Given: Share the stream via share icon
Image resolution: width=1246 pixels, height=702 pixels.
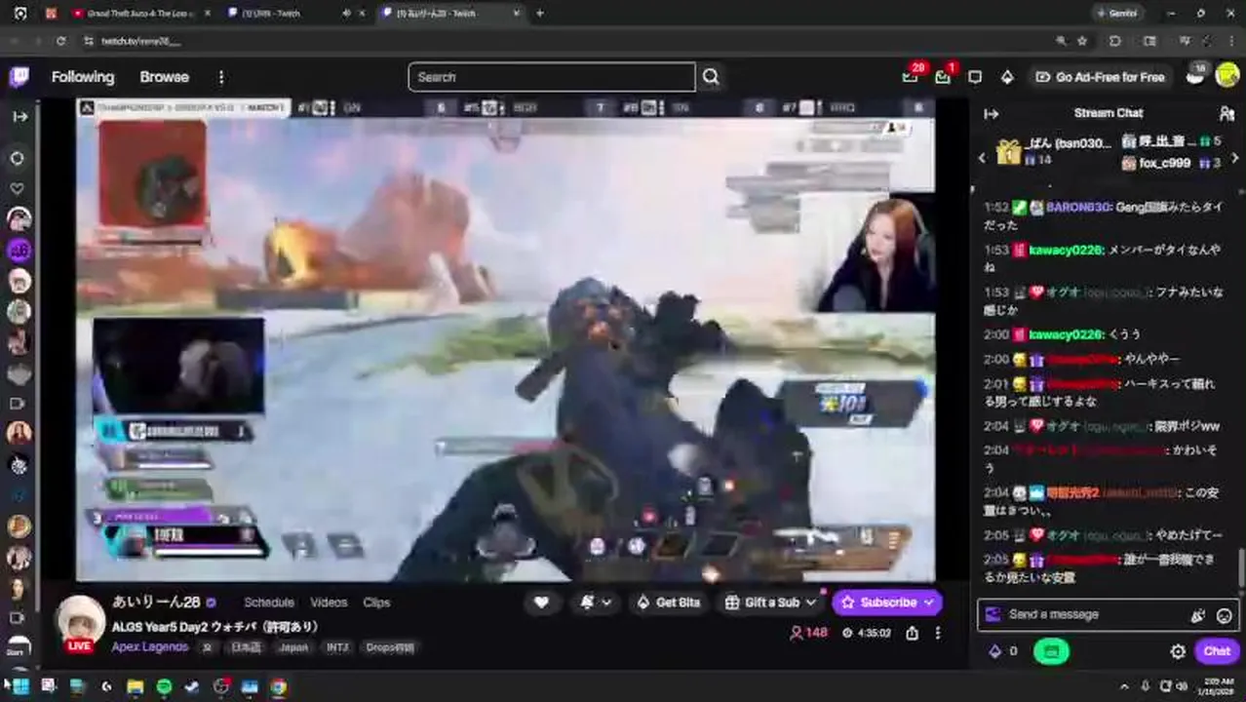Looking at the screenshot, I should tap(912, 633).
